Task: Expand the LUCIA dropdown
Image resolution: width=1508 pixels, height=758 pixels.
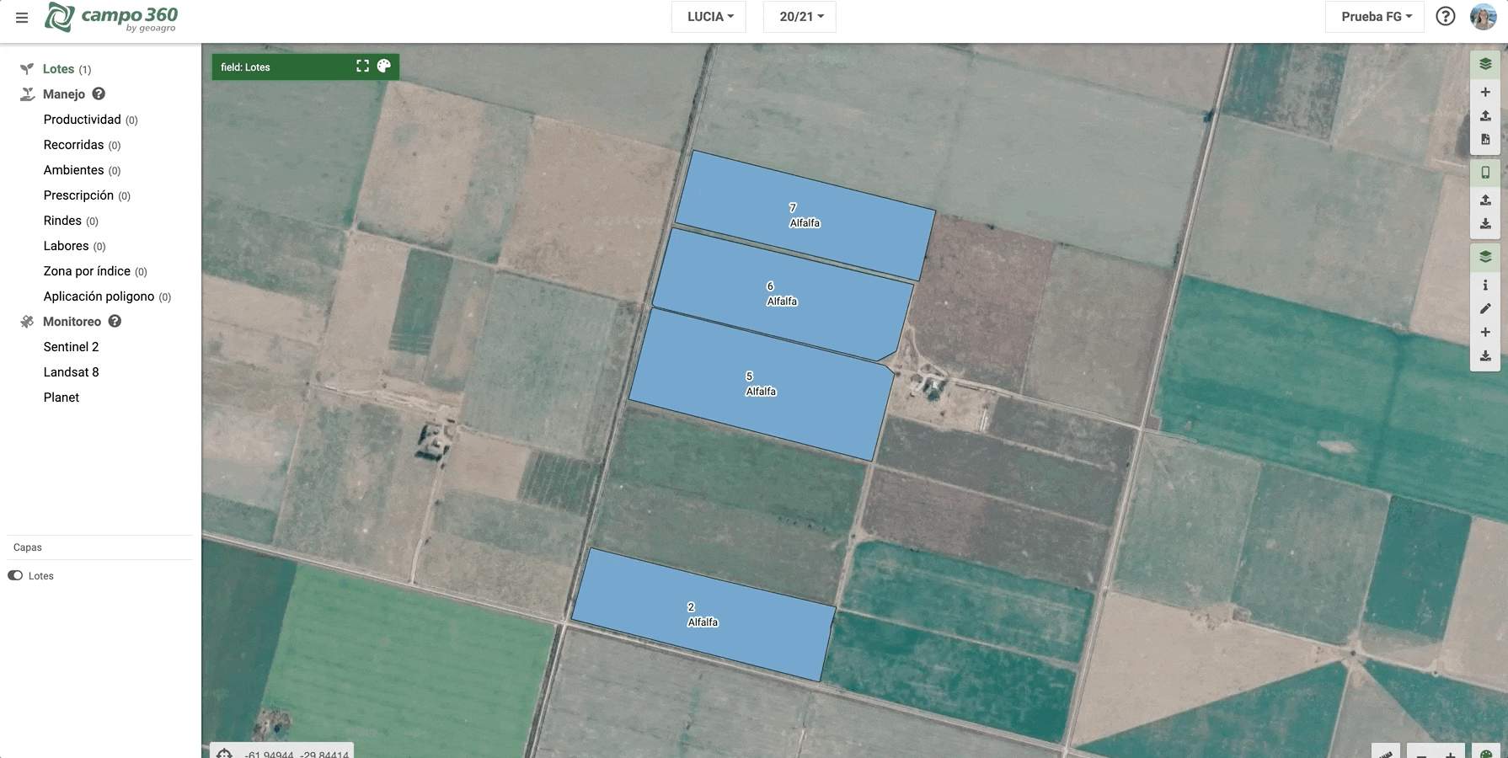Action: [x=709, y=17]
